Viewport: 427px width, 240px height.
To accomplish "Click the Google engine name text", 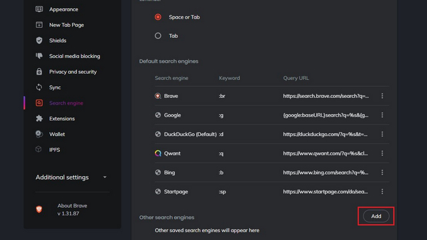I will pos(172,115).
